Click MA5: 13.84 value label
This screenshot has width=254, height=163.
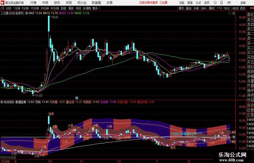point(35,13)
